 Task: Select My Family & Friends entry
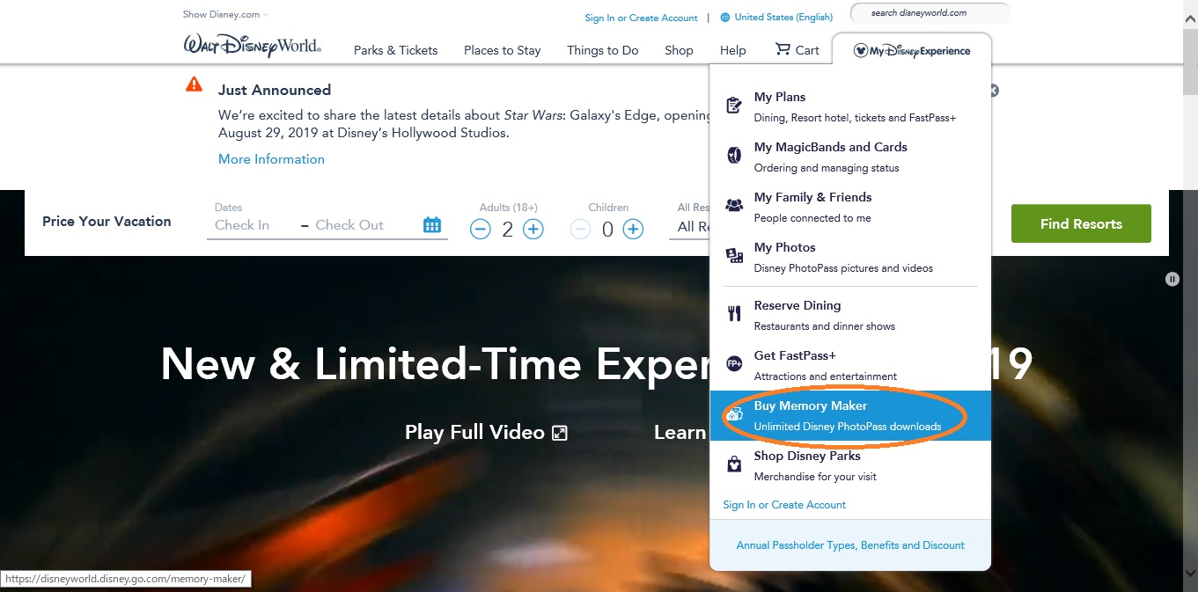(850, 207)
